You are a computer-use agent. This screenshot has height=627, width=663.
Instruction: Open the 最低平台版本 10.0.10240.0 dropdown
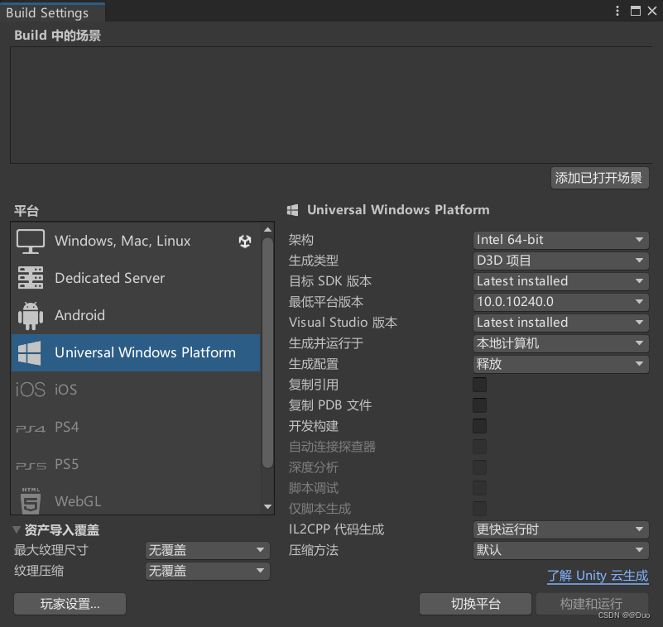(x=560, y=302)
